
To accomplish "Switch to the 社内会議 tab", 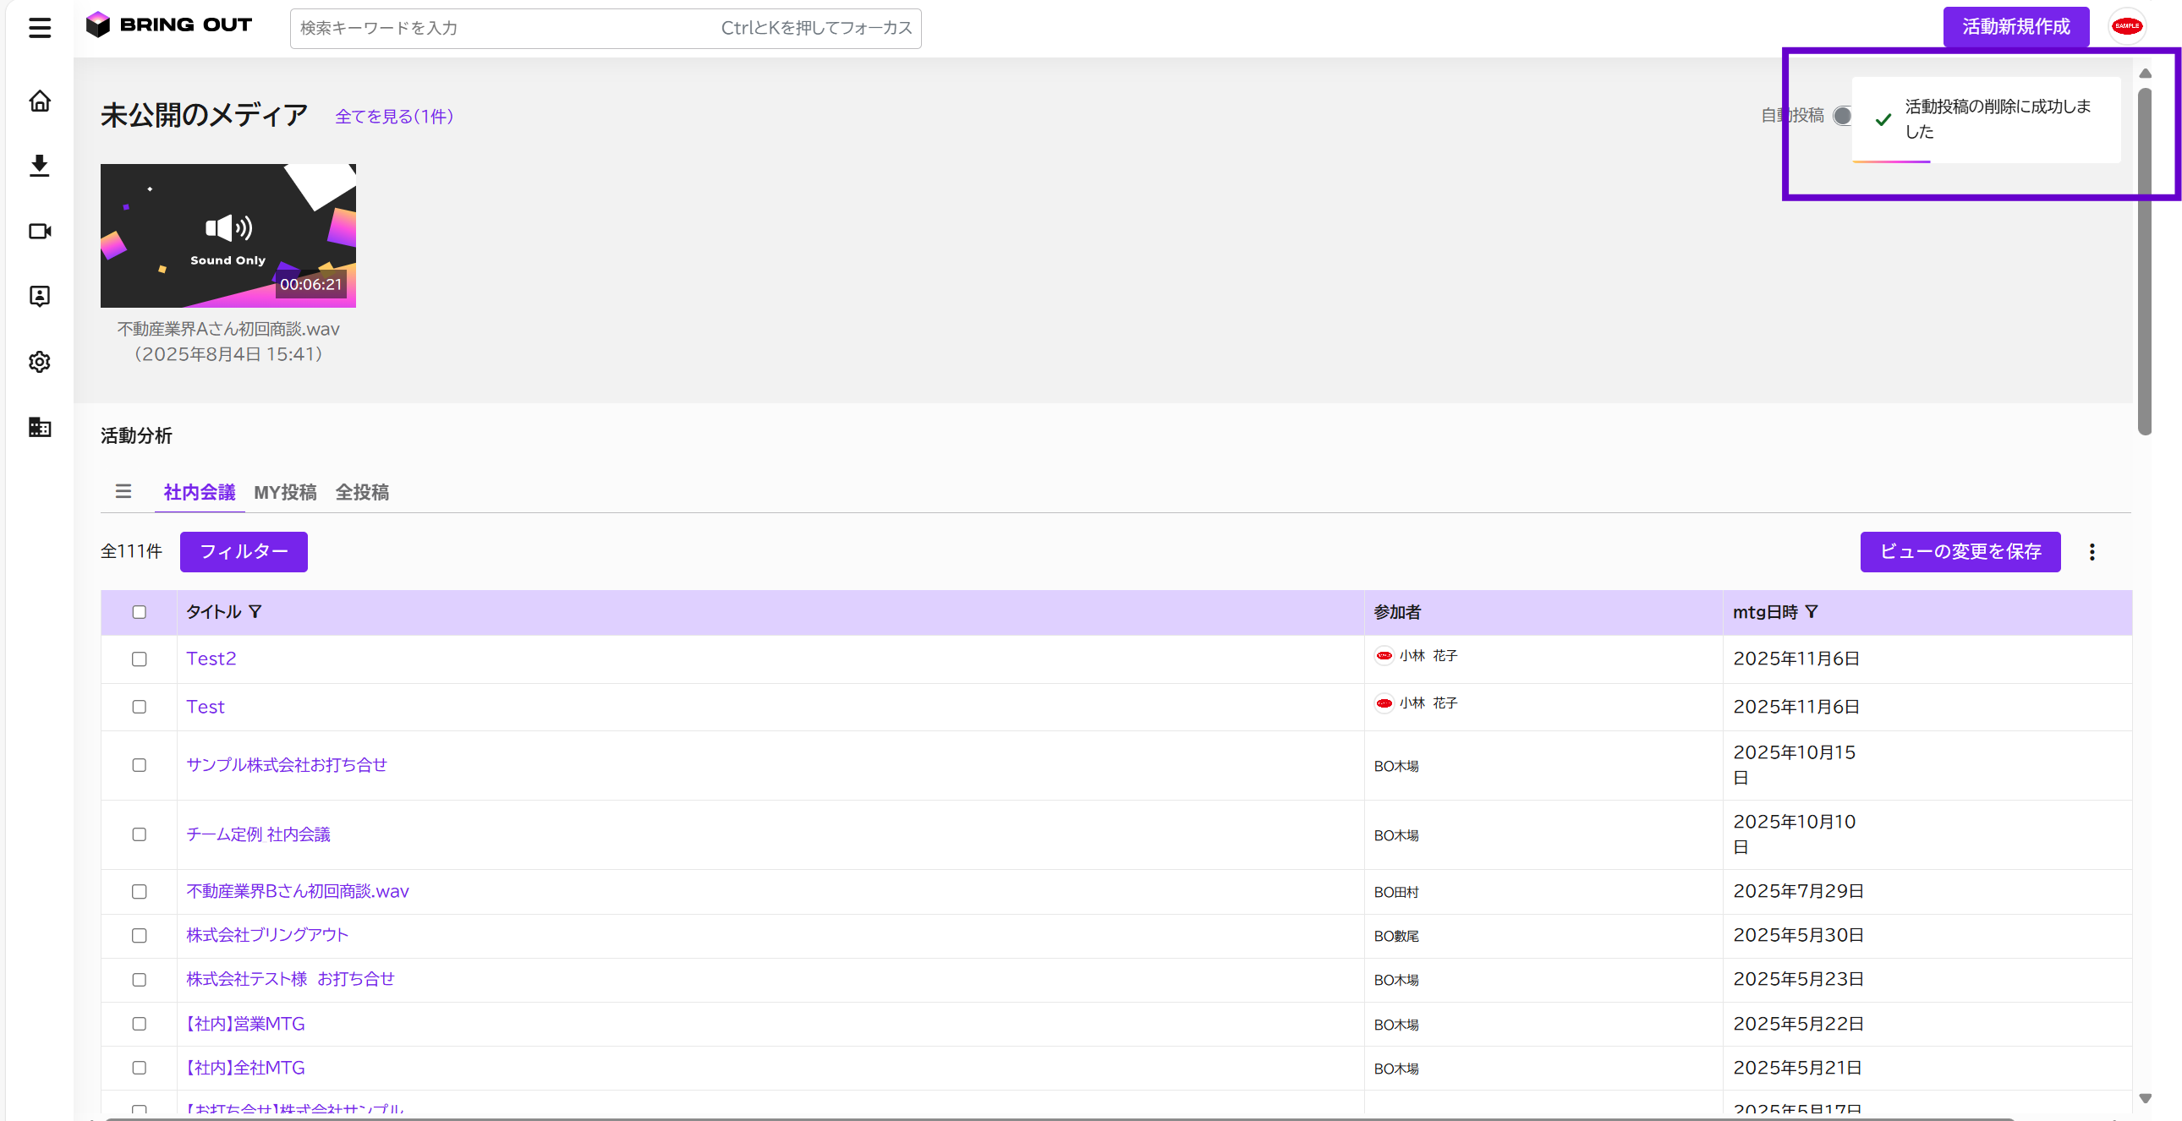I will coord(199,492).
